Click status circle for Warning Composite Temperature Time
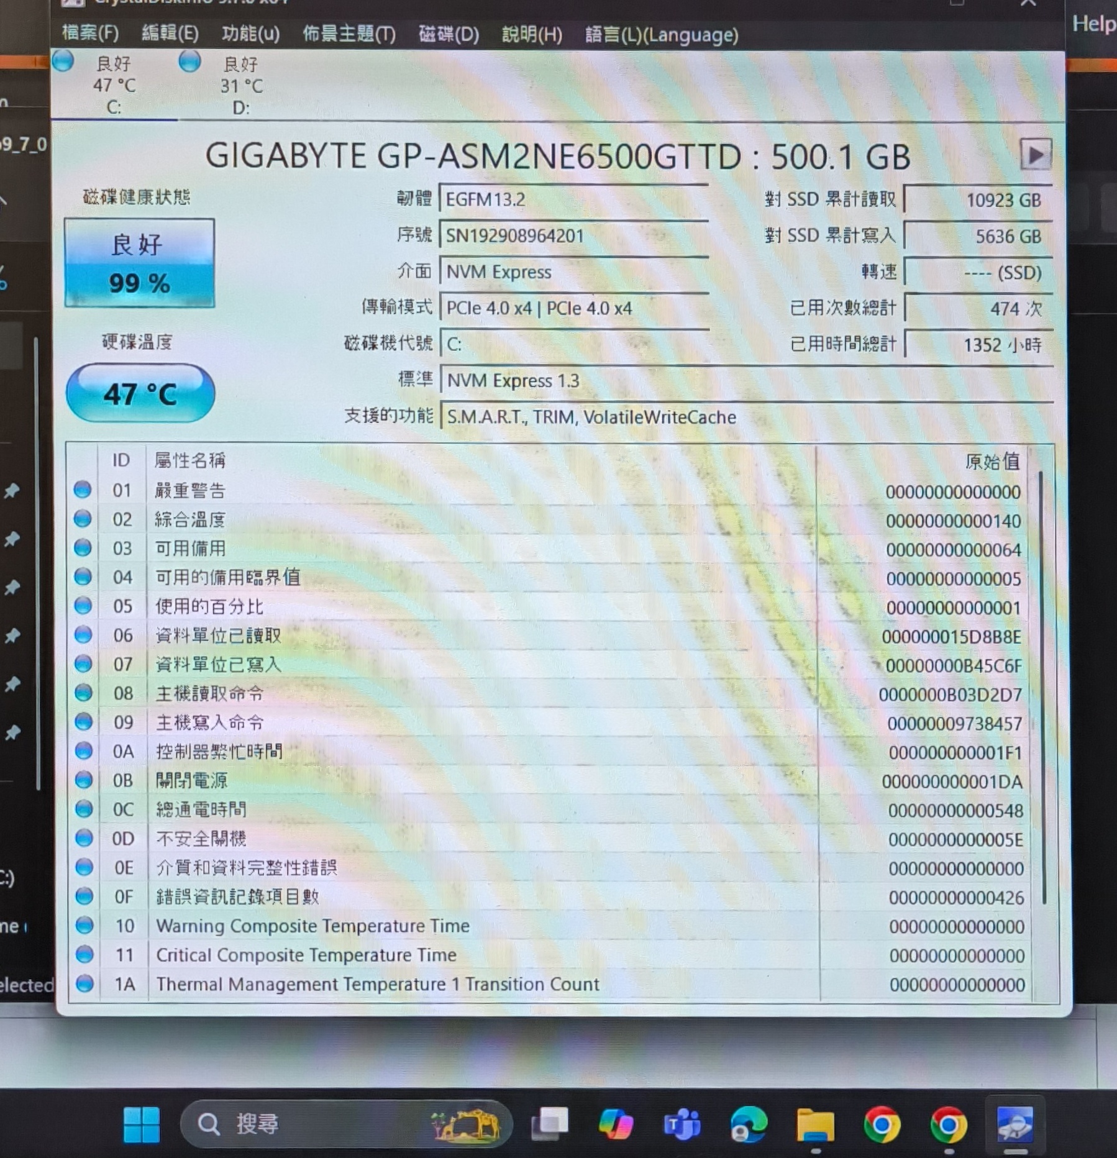Image resolution: width=1117 pixels, height=1158 pixels. [x=84, y=926]
